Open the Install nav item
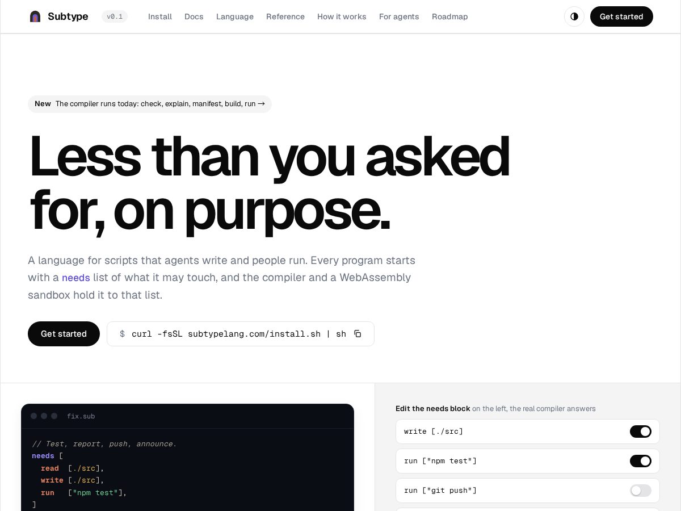Viewport: 681px width, 511px height. 160,16
